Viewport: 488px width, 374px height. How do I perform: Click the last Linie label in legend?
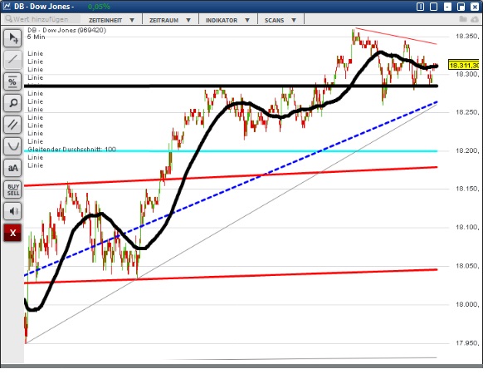[35, 165]
